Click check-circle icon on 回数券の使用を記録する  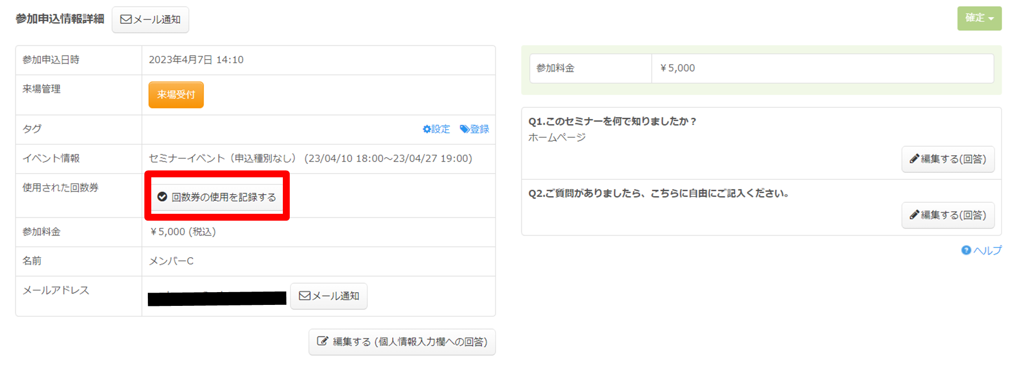pyautogui.click(x=162, y=197)
